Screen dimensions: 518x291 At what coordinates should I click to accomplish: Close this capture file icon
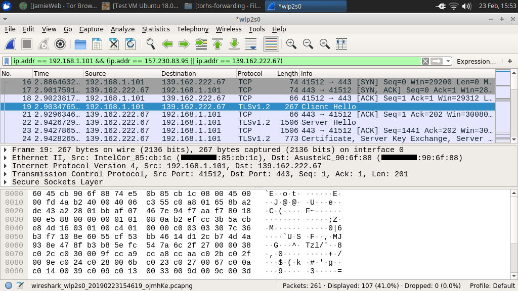point(114,44)
